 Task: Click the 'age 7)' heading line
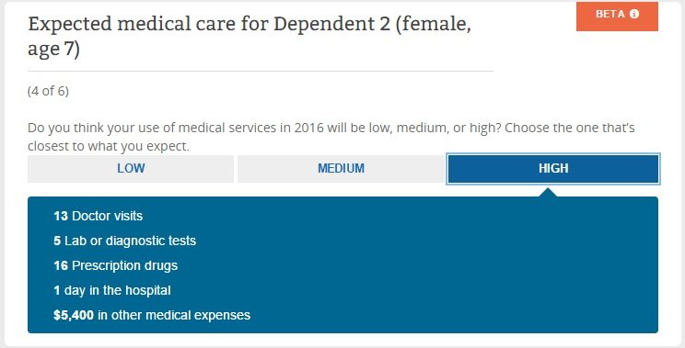coord(53,49)
